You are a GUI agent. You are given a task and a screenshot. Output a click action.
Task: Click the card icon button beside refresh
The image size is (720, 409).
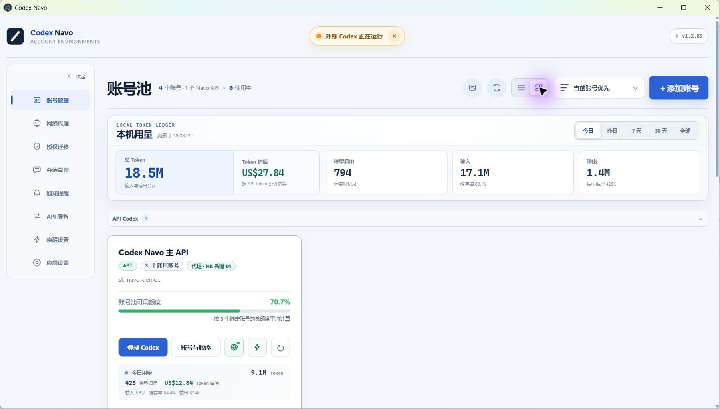[x=472, y=88]
